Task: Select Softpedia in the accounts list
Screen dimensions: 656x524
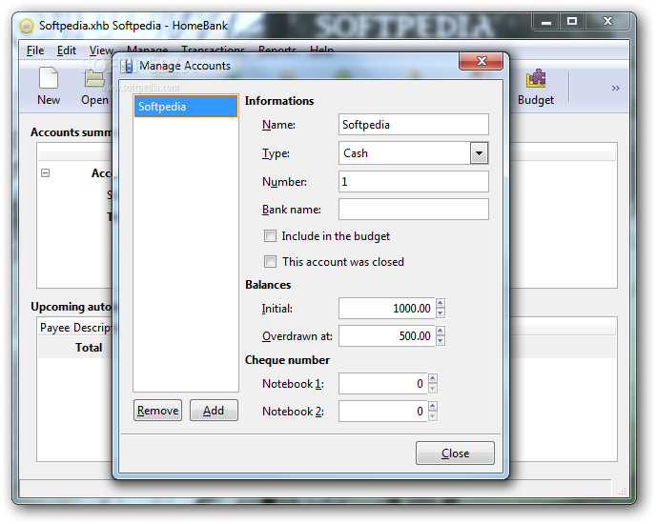Action: point(186,107)
